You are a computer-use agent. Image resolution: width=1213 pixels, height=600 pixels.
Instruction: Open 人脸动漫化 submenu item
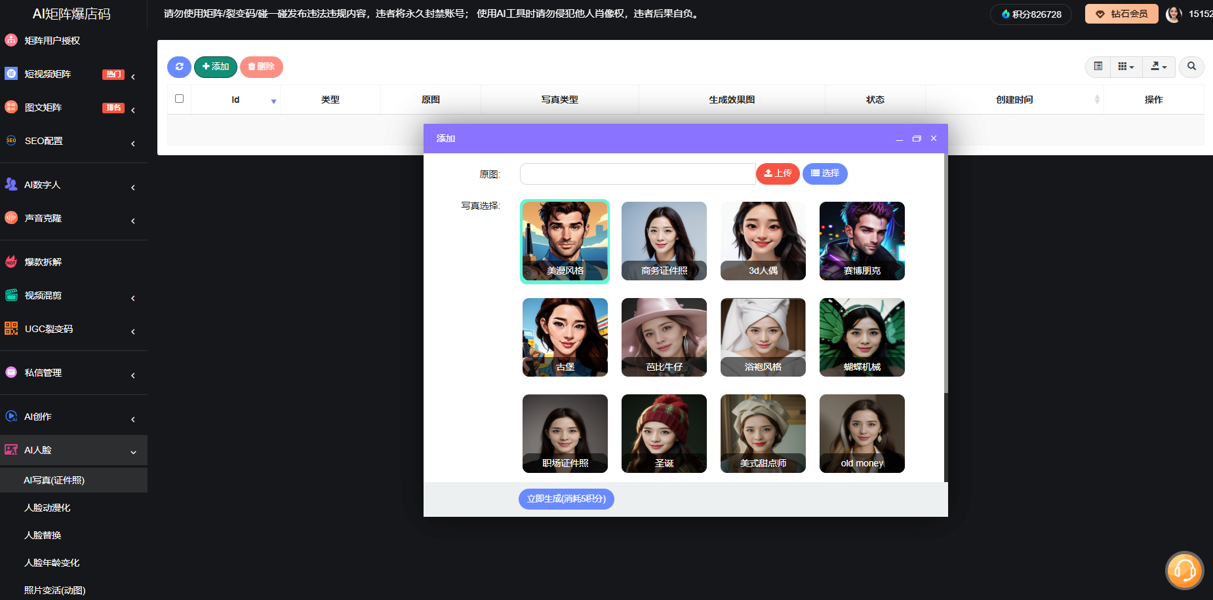pyautogui.click(x=73, y=508)
